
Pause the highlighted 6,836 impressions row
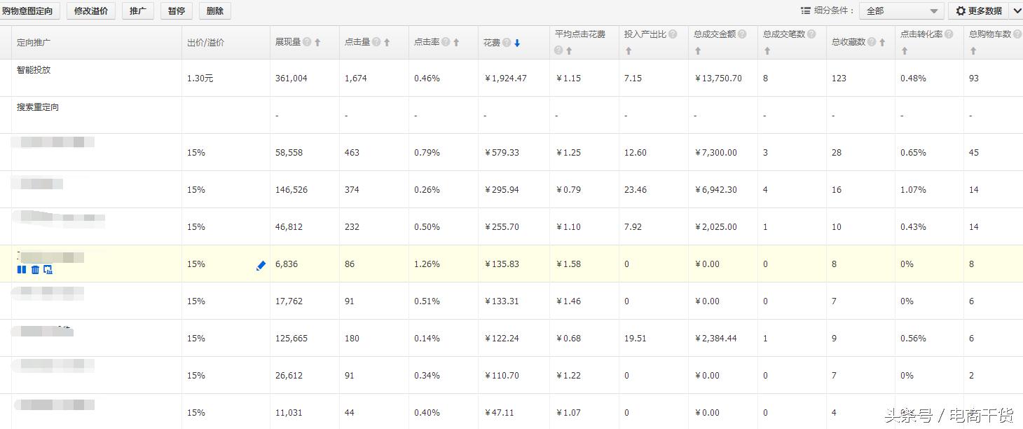pos(21,270)
